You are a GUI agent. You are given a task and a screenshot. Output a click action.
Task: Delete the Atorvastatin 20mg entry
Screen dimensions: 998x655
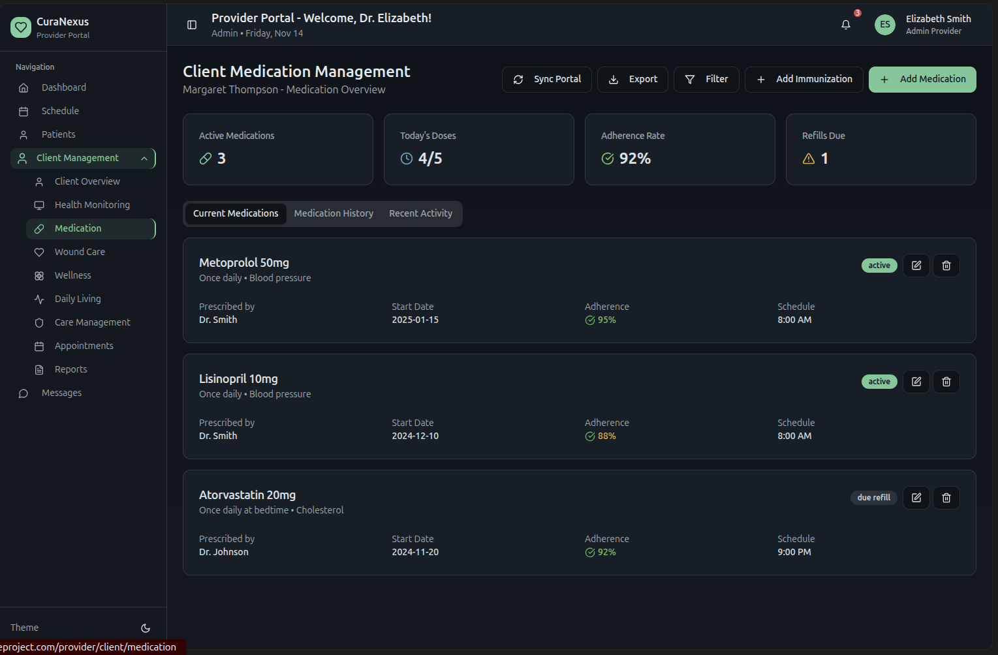point(946,498)
